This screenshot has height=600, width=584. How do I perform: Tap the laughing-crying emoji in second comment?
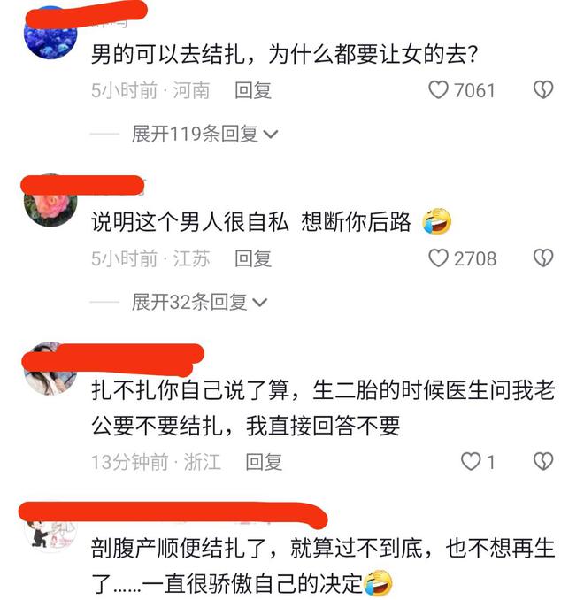(x=436, y=221)
